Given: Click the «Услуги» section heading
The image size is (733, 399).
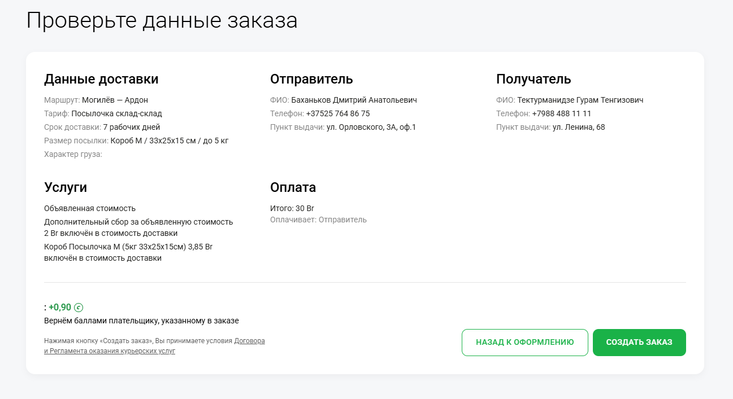Looking at the screenshot, I should 66,187.
